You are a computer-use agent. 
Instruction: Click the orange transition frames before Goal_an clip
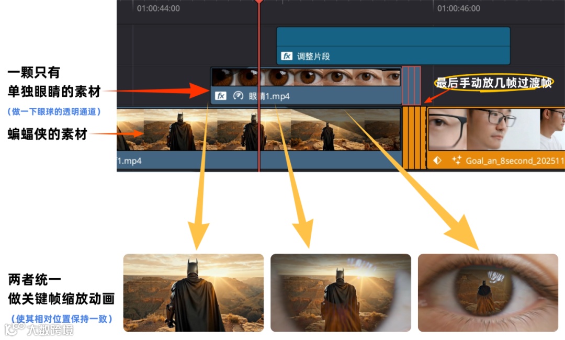point(414,138)
